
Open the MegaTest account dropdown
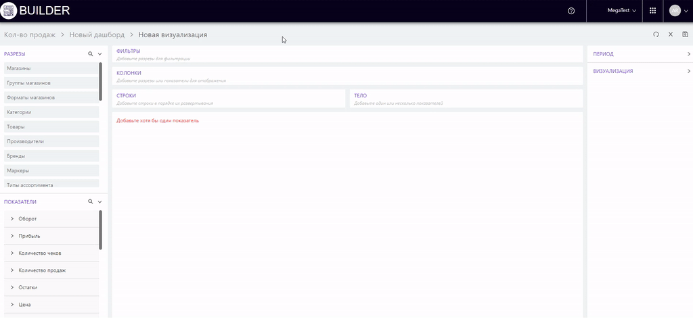coord(622,11)
